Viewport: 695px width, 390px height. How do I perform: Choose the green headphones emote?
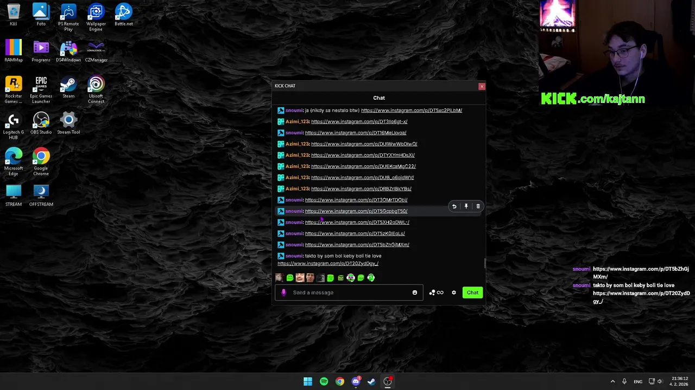pyautogui.click(x=371, y=278)
